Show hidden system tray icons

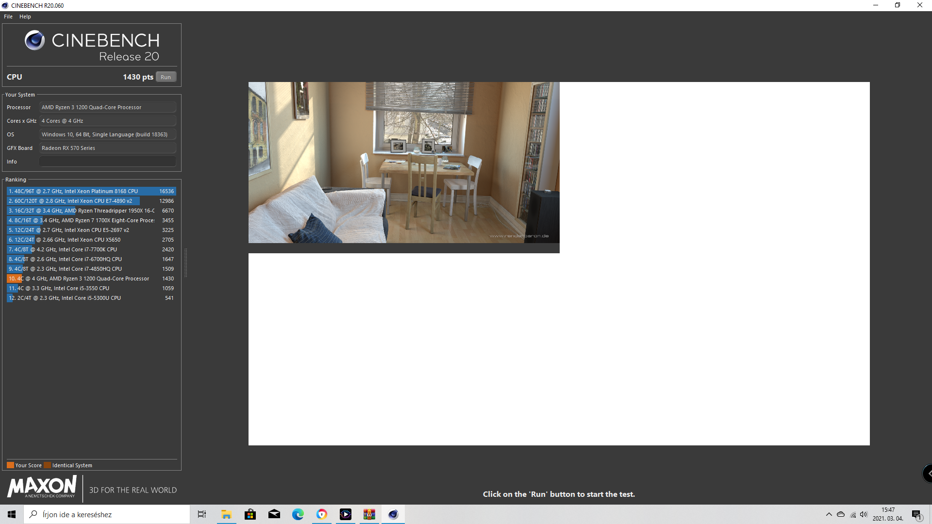(829, 514)
